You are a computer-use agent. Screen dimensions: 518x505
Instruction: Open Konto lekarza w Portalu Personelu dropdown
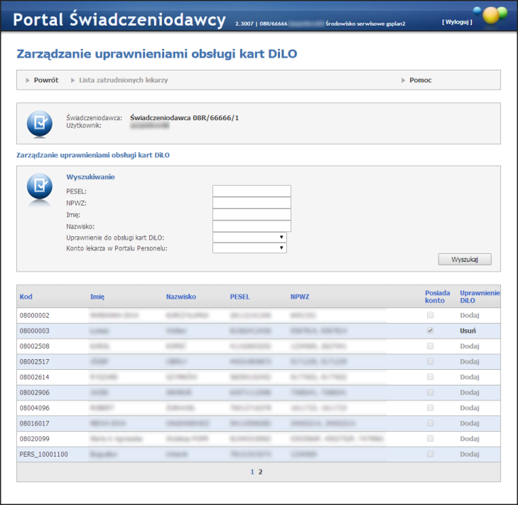click(249, 248)
